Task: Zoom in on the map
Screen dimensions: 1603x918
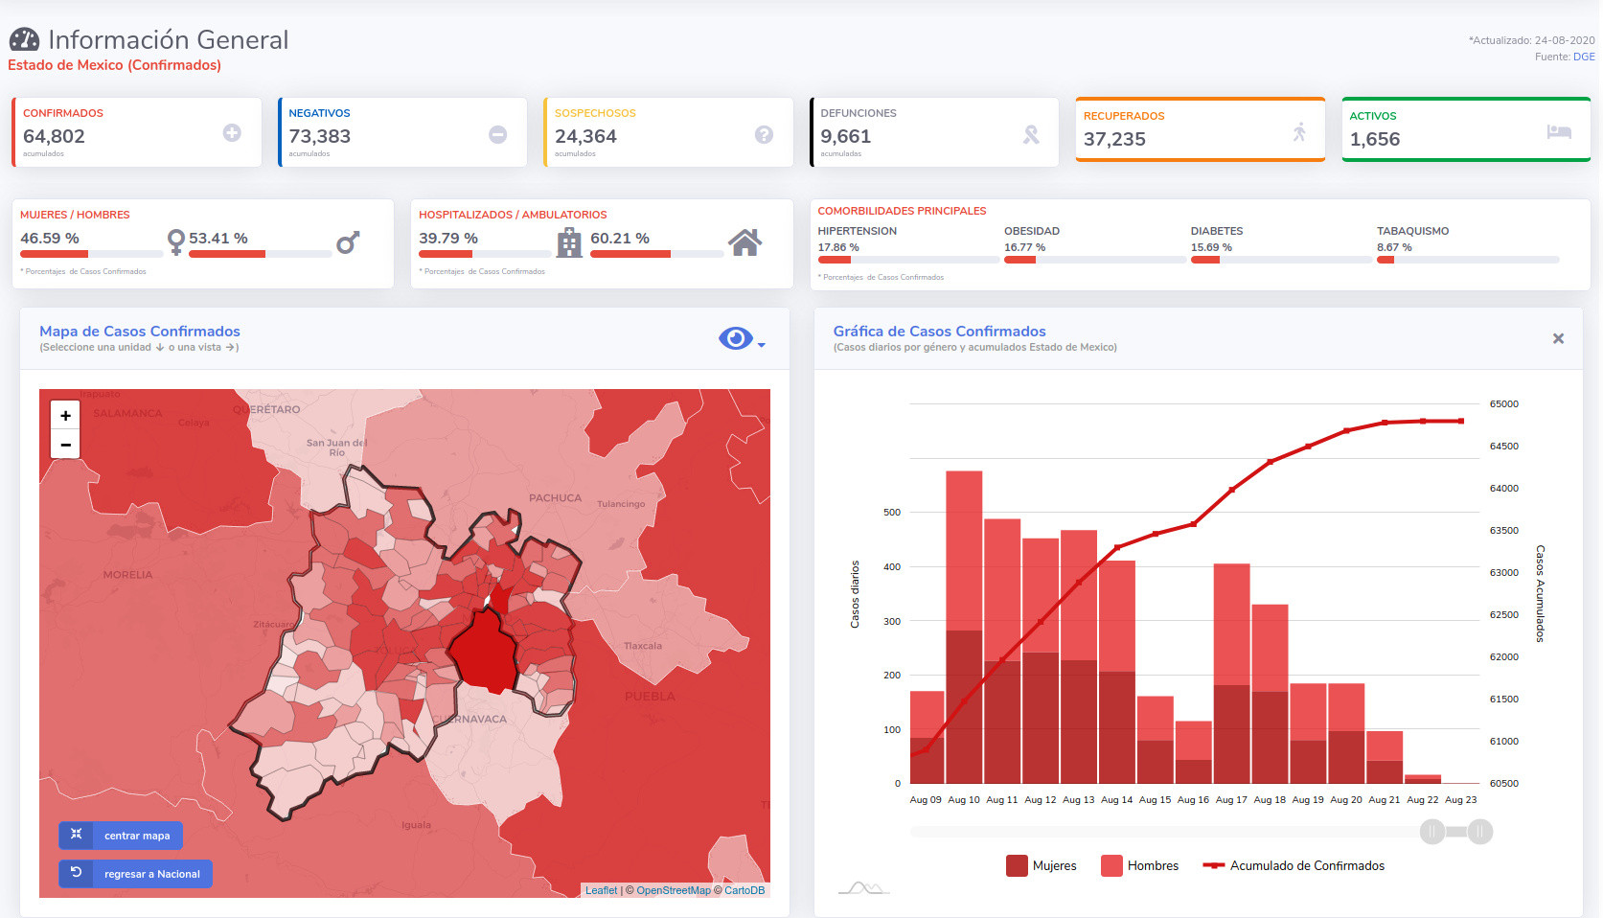Action: [65, 415]
